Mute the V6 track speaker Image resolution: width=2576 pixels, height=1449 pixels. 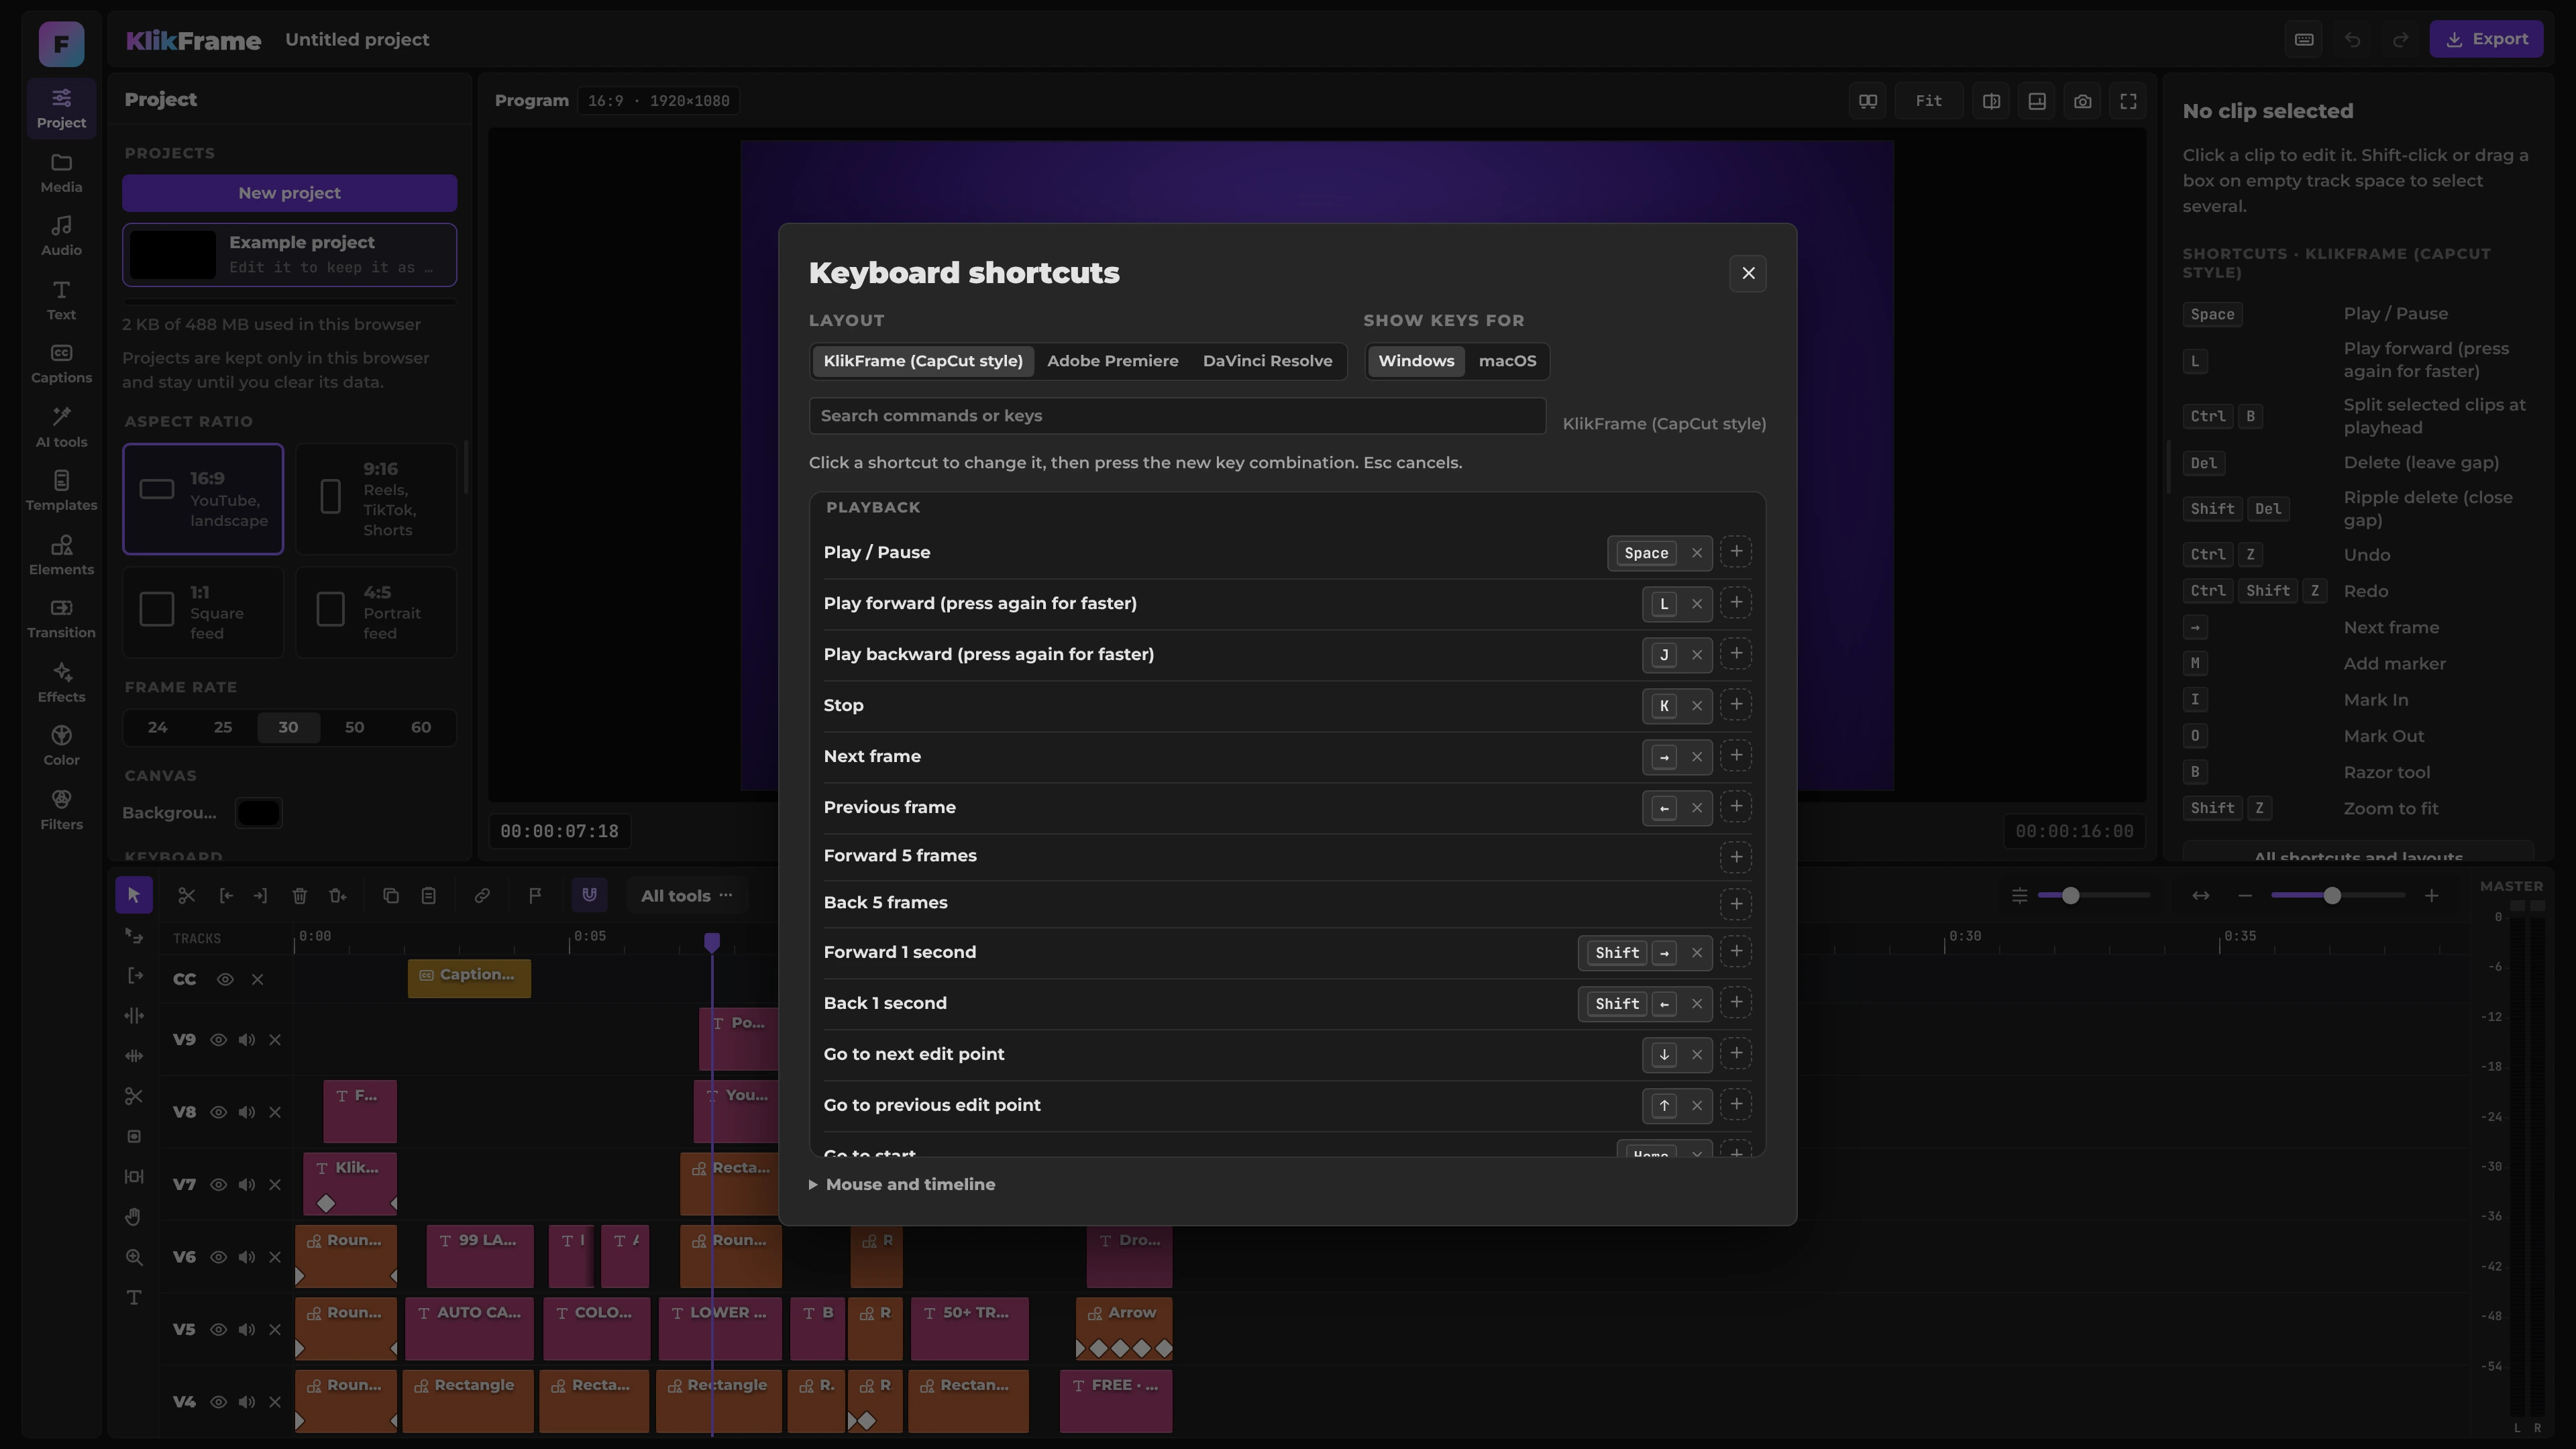point(246,1257)
